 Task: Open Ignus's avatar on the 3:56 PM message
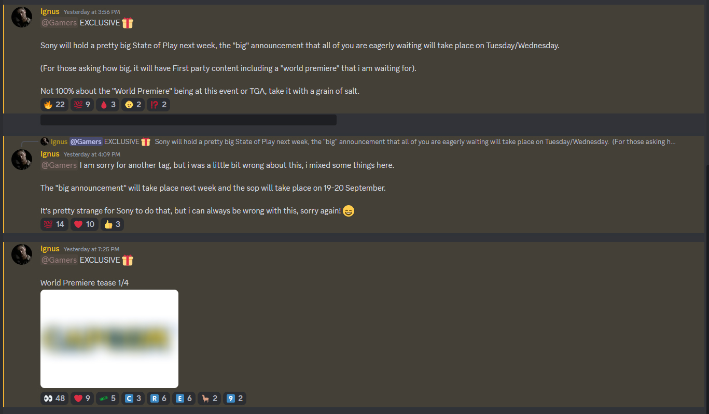coord(22,17)
